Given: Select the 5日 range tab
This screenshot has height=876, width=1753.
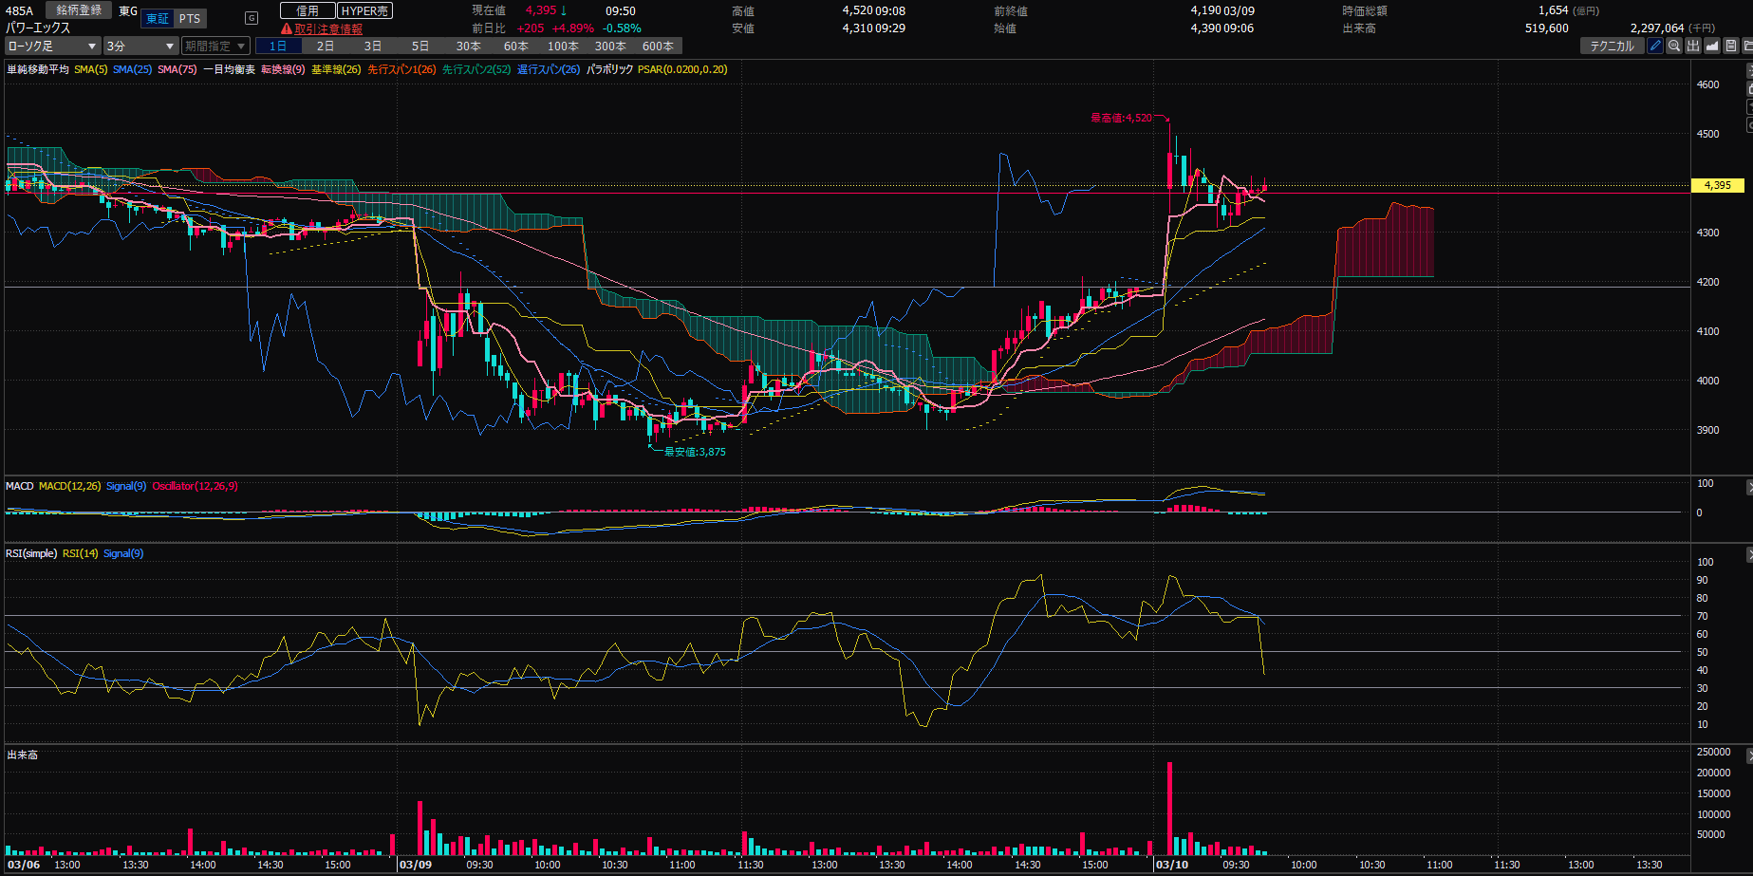Looking at the screenshot, I should 420,46.
